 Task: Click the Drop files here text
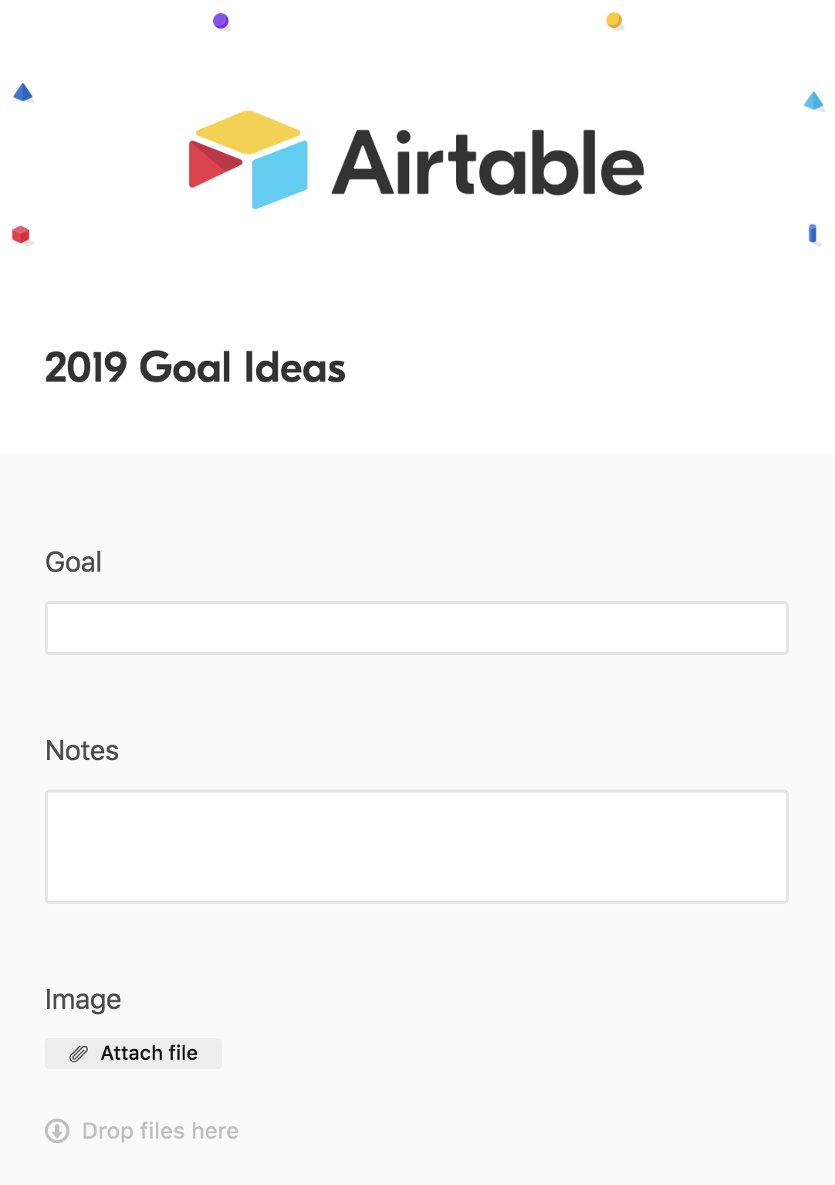click(161, 1131)
